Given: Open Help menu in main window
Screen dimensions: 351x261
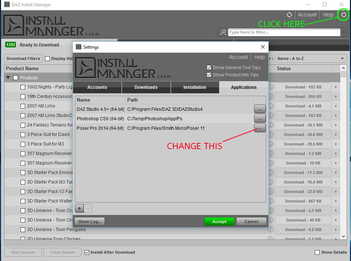Looking at the screenshot, I should coord(328,15).
